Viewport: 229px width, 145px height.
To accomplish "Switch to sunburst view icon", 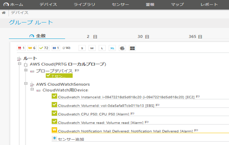I will pyautogui.click(x=122, y=48).
